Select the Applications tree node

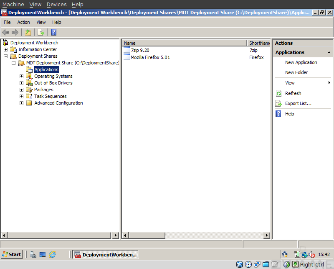46,69
